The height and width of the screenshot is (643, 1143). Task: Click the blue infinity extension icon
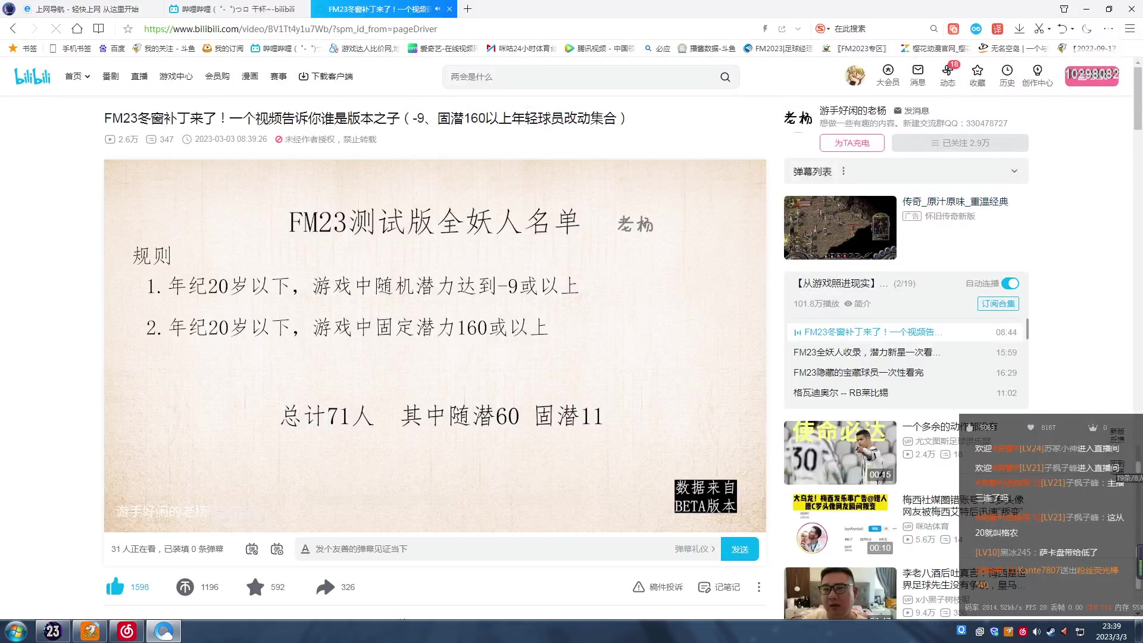tap(976, 29)
